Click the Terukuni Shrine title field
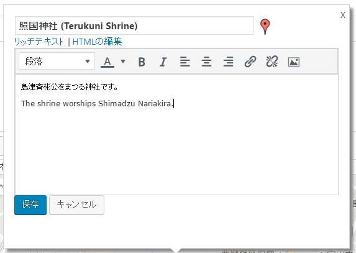This screenshot has width=356, height=253. point(134,25)
